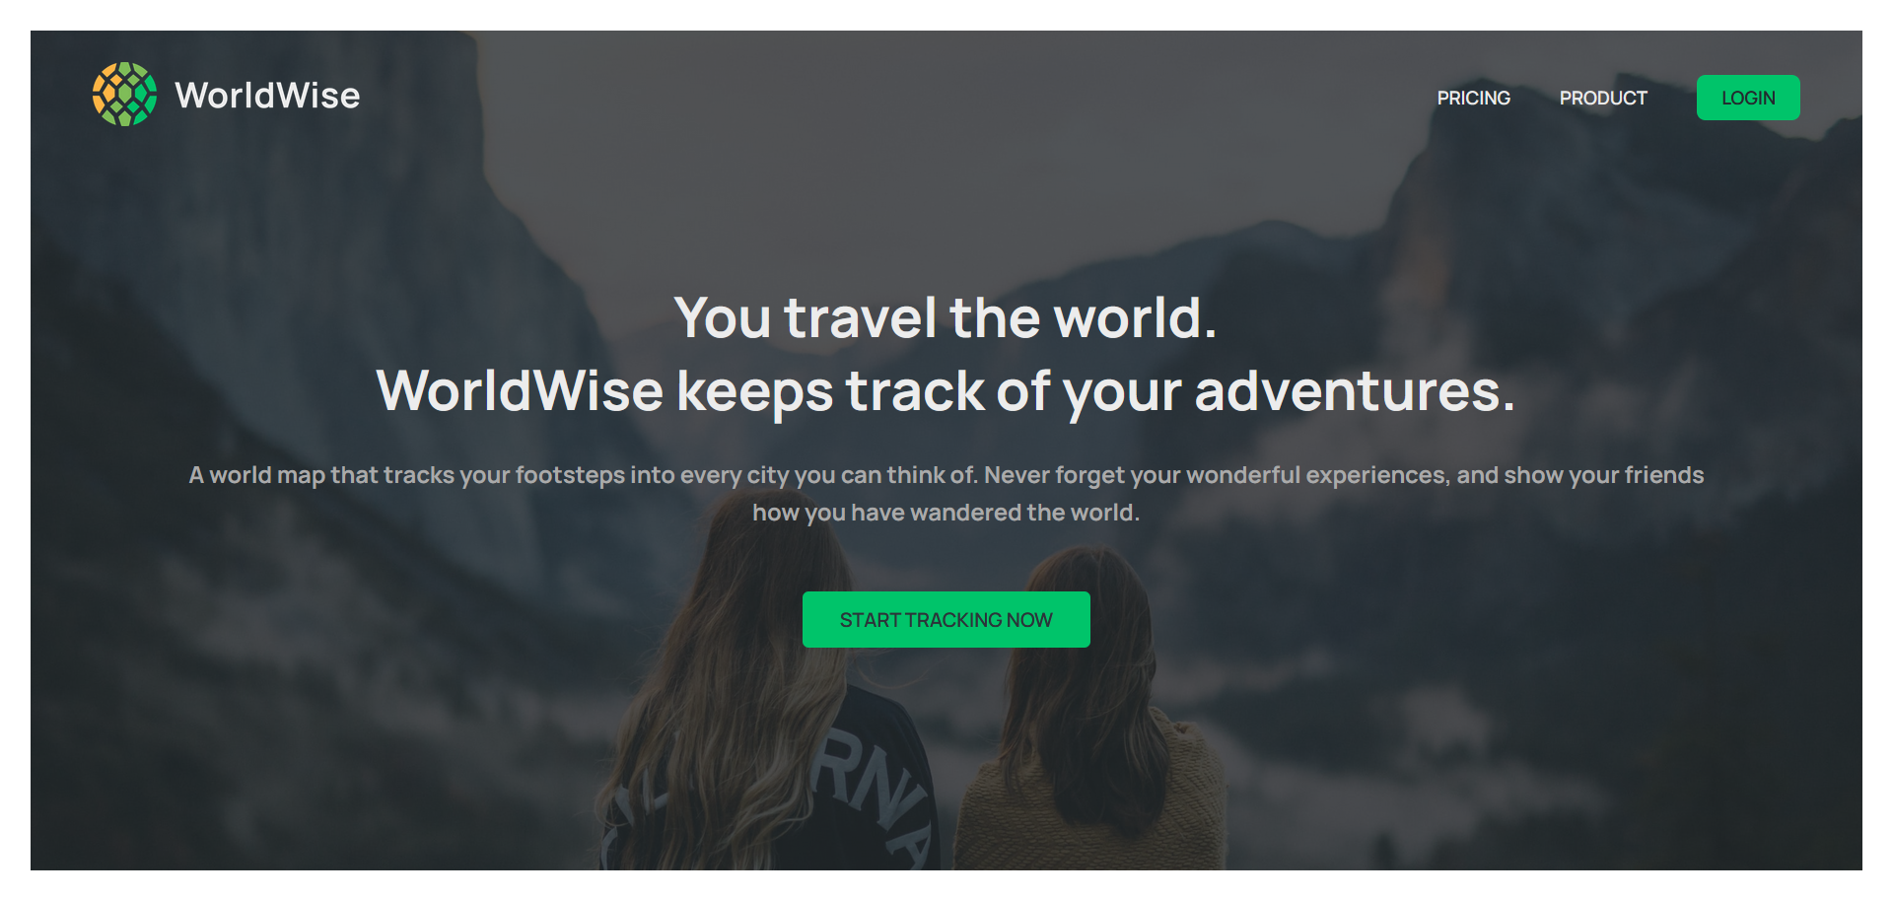Image resolution: width=1893 pixels, height=898 pixels.
Task: Click the 'WorldWise keeps track of your adventures.' heading
Action: [946, 390]
